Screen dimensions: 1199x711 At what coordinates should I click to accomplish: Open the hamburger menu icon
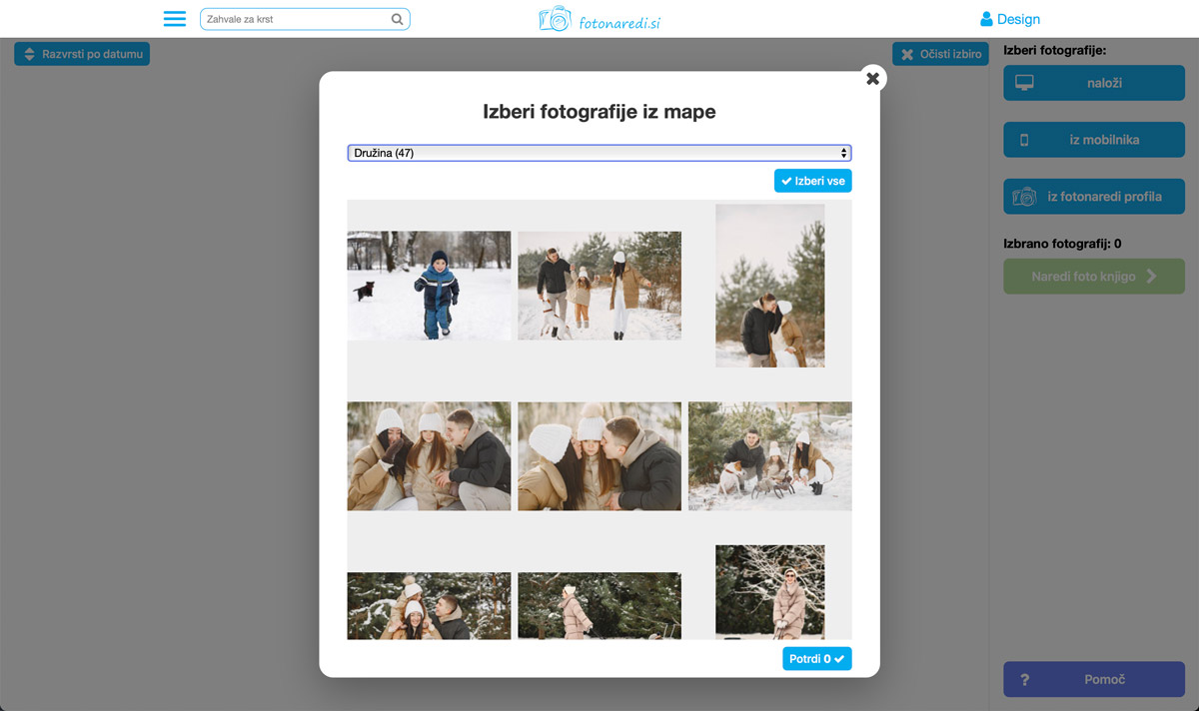pos(175,19)
